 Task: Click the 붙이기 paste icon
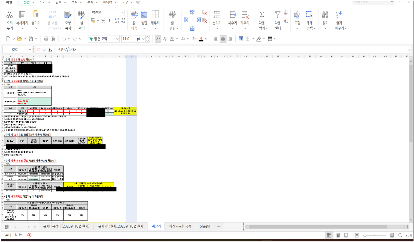tap(36, 15)
